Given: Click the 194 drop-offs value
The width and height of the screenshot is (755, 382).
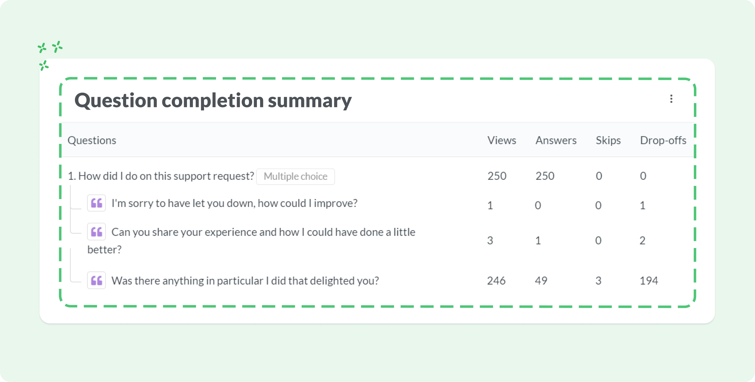Looking at the screenshot, I should (x=649, y=280).
